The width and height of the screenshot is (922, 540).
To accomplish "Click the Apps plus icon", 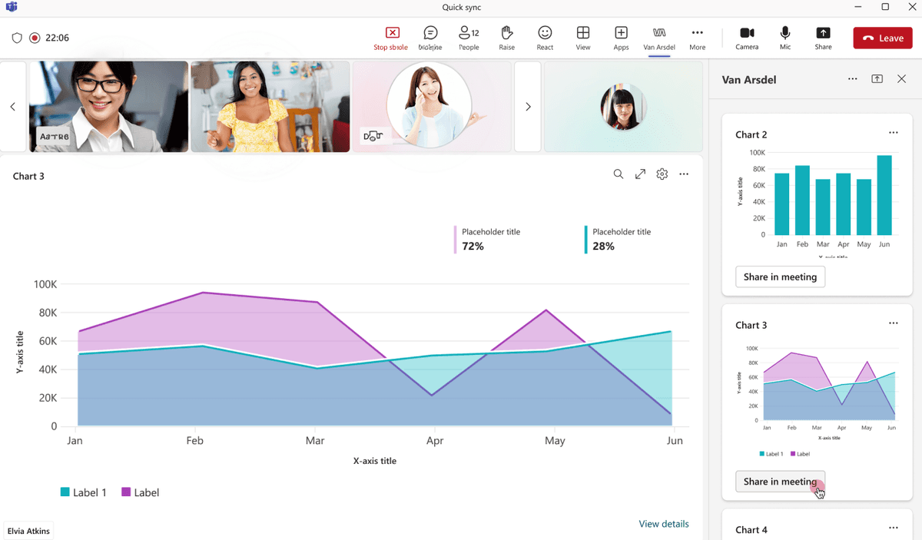I will (621, 38).
